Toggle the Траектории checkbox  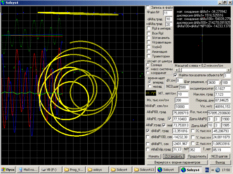coord(149,56)
